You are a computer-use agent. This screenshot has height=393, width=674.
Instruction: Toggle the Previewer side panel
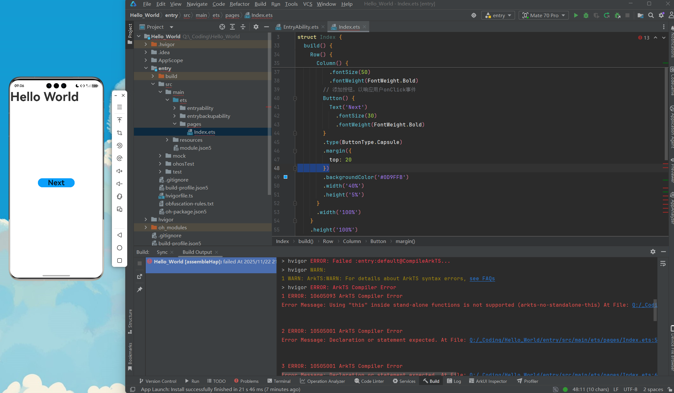[671, 170]
